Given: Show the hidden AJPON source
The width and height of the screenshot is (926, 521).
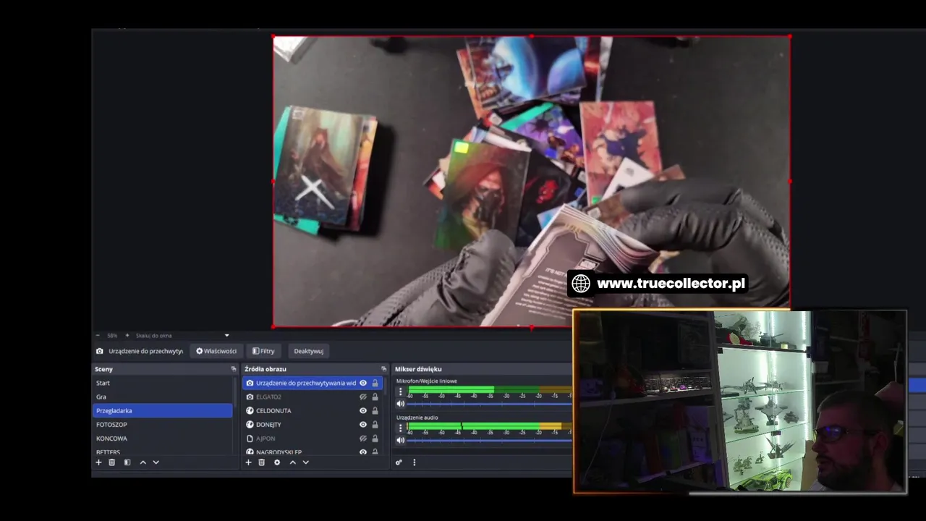Looking at the screenshot, I should point(363,438).
